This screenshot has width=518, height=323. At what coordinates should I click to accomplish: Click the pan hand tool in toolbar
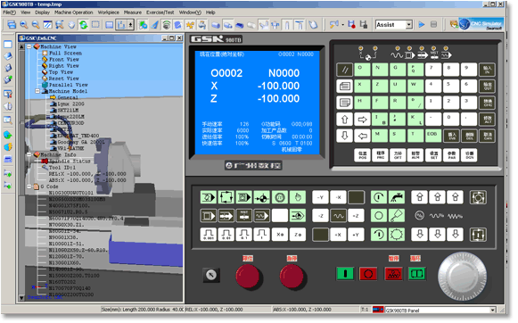click(71, 25)
